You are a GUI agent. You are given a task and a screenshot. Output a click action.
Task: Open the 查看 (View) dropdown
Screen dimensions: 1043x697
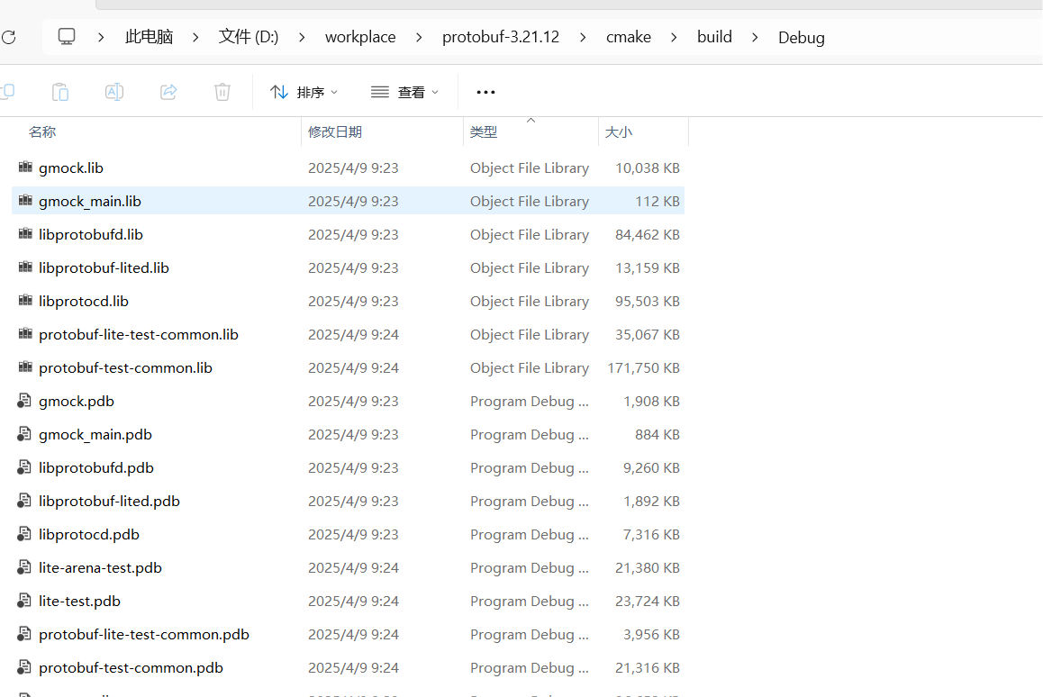click(404, 91)
